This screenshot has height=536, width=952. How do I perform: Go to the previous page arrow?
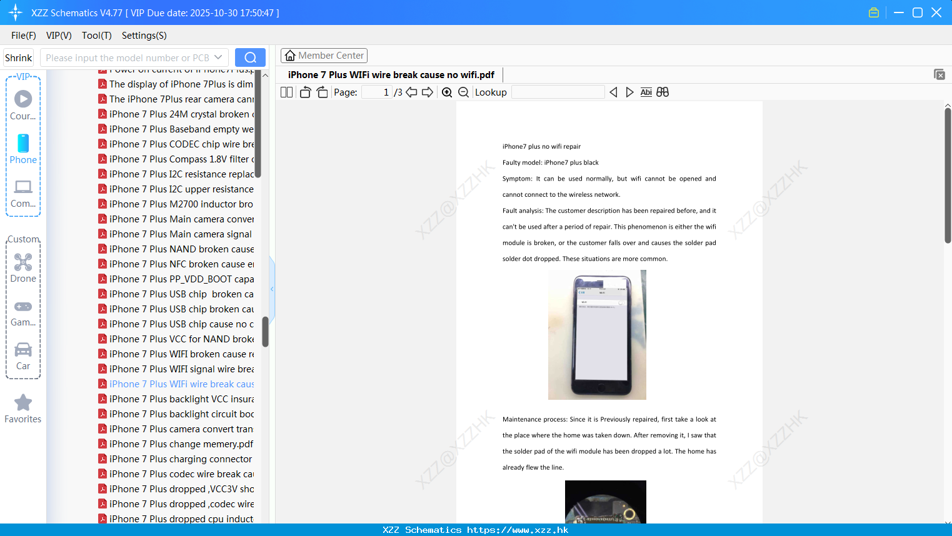[411, 92]
